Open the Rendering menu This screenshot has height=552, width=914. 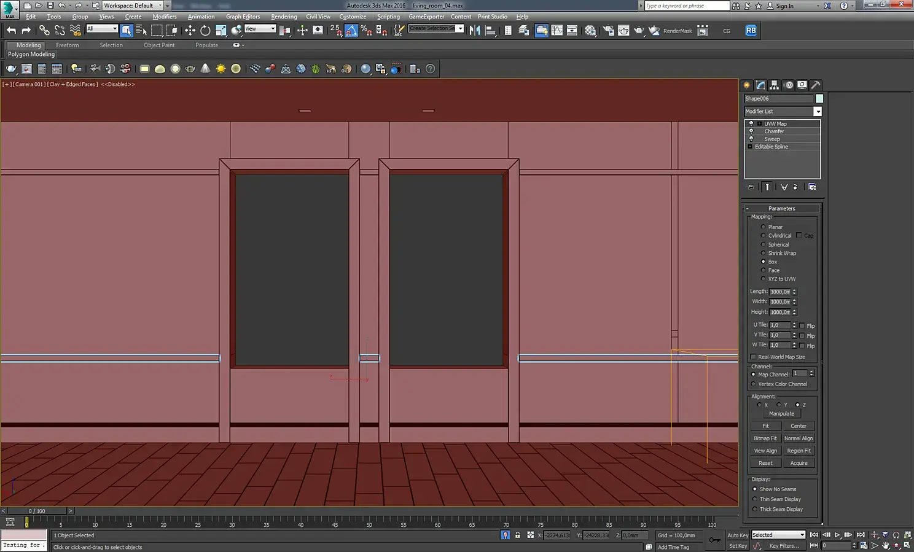point(284,17)
